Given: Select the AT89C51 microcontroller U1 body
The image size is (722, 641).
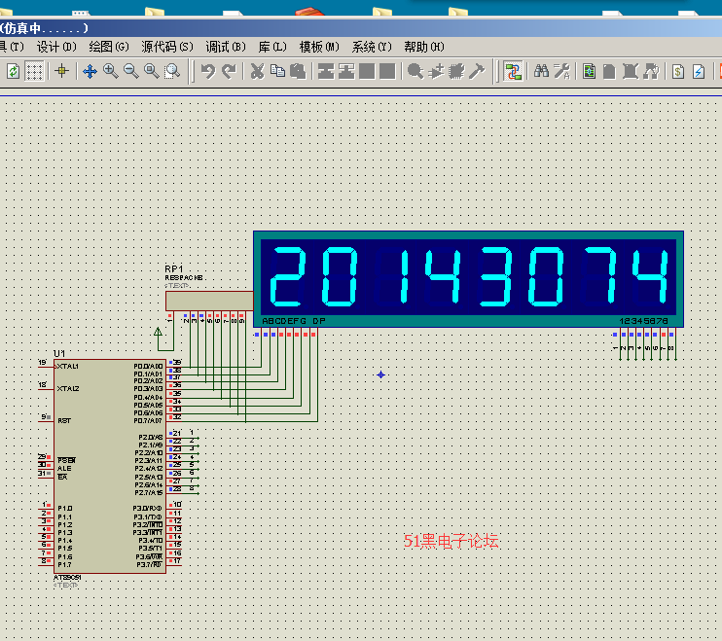Looking at the screenshot, I should pyautogui.click(x=110, y=466).
